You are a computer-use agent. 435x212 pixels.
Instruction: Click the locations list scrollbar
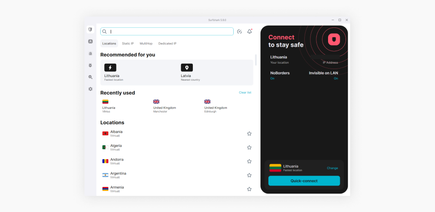point(256,60)
